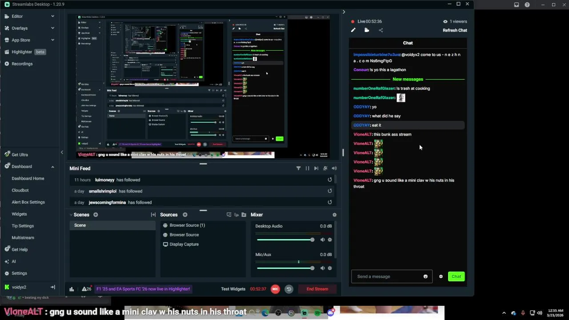
Task: Select the scene named Scene
Action: pyautogui.click(x=112, y=225)
